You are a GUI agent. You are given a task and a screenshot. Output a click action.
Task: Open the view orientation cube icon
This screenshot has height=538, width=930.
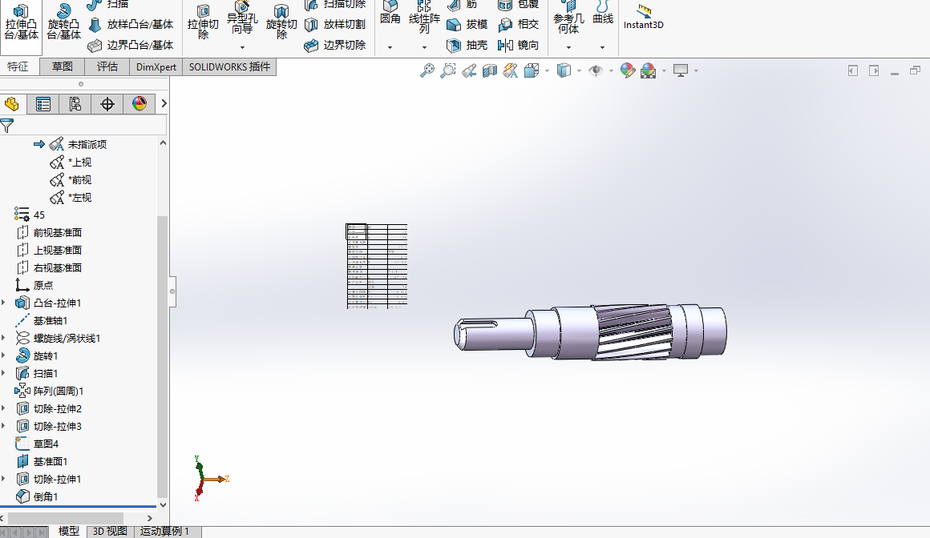click(x=532, y=71)
